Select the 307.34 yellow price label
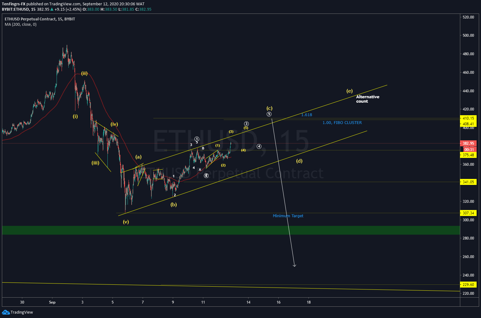 pos(468,213)
